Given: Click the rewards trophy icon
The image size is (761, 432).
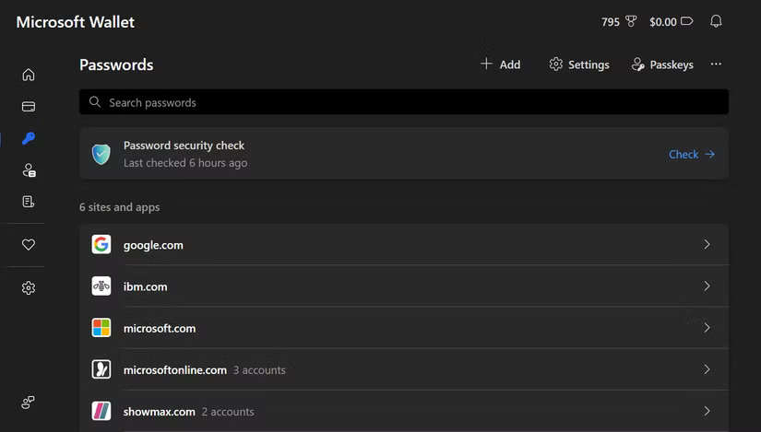Looking at the screenshot, I should pos(630,22).
